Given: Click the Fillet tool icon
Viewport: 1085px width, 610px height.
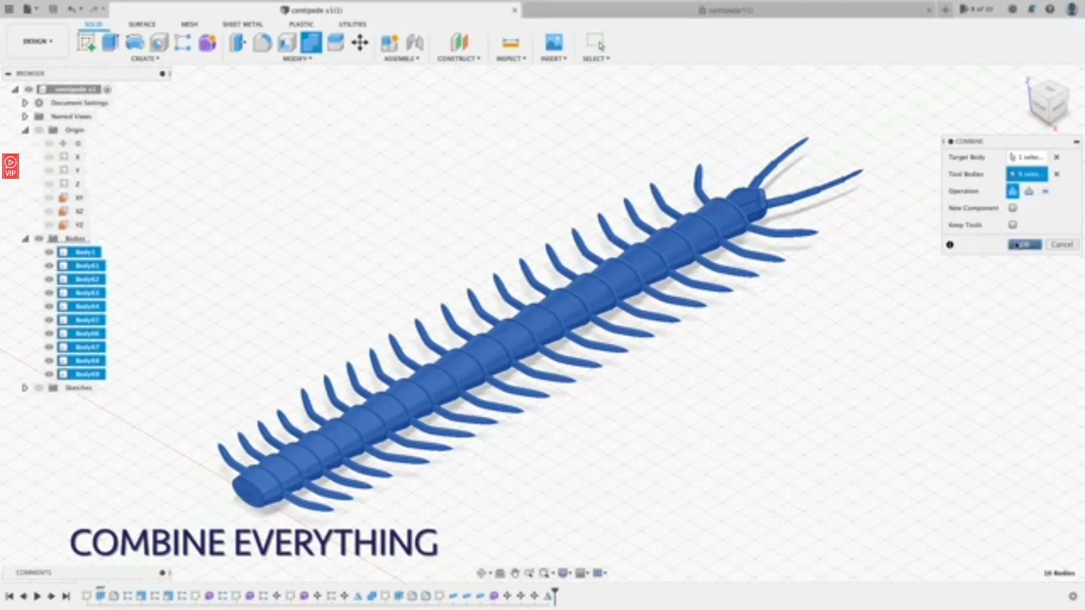Looking at the screenshot, I should [x=262, y=42].
